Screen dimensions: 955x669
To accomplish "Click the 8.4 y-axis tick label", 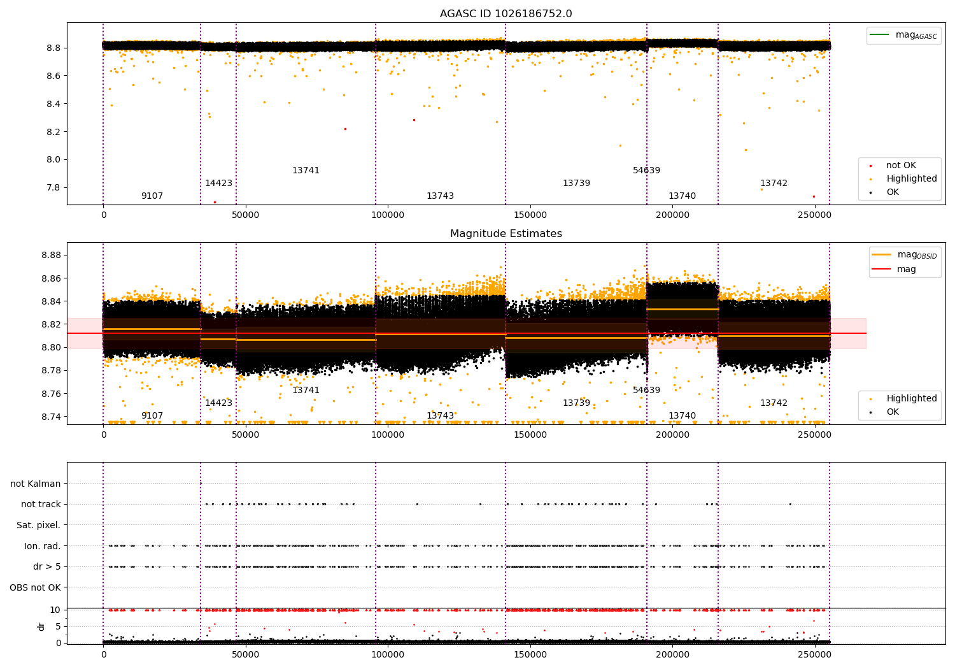I will 53,104.
